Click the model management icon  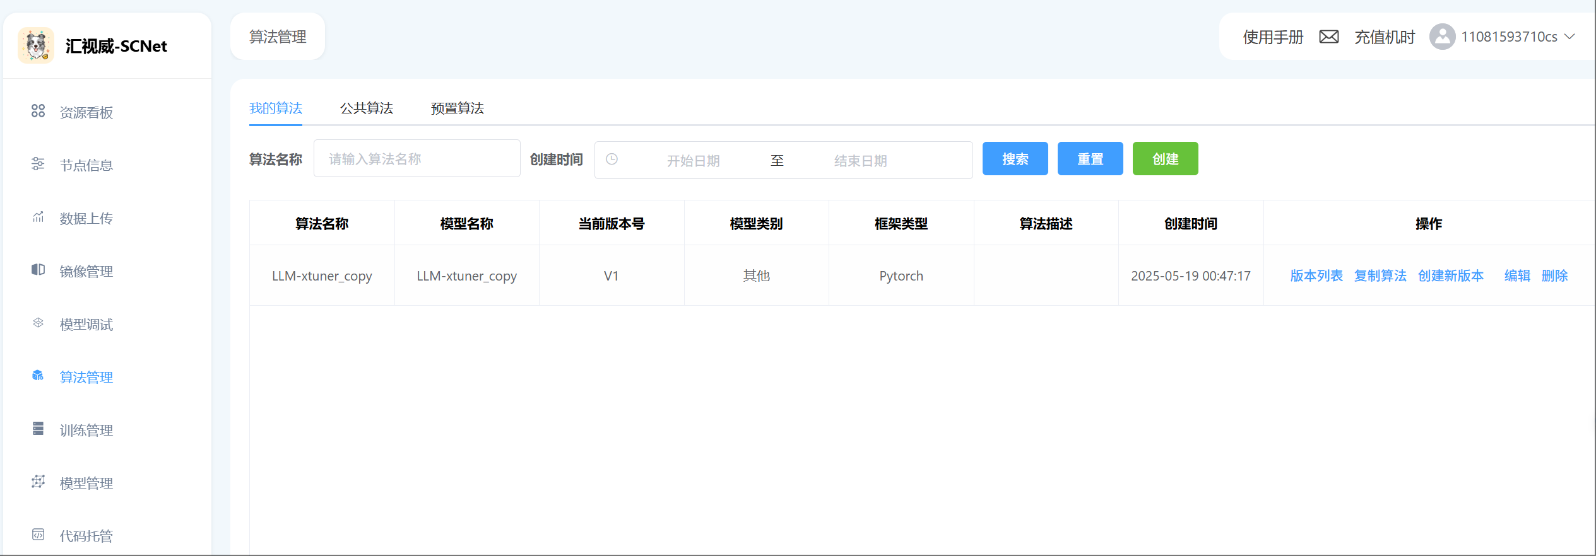point(38,482)
